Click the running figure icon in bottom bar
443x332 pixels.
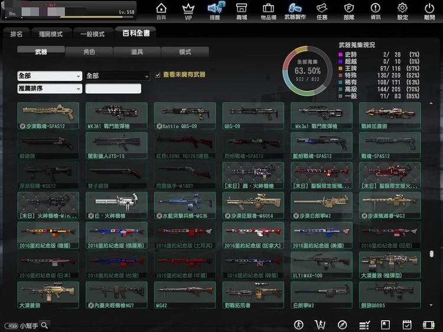click(299, 325)
